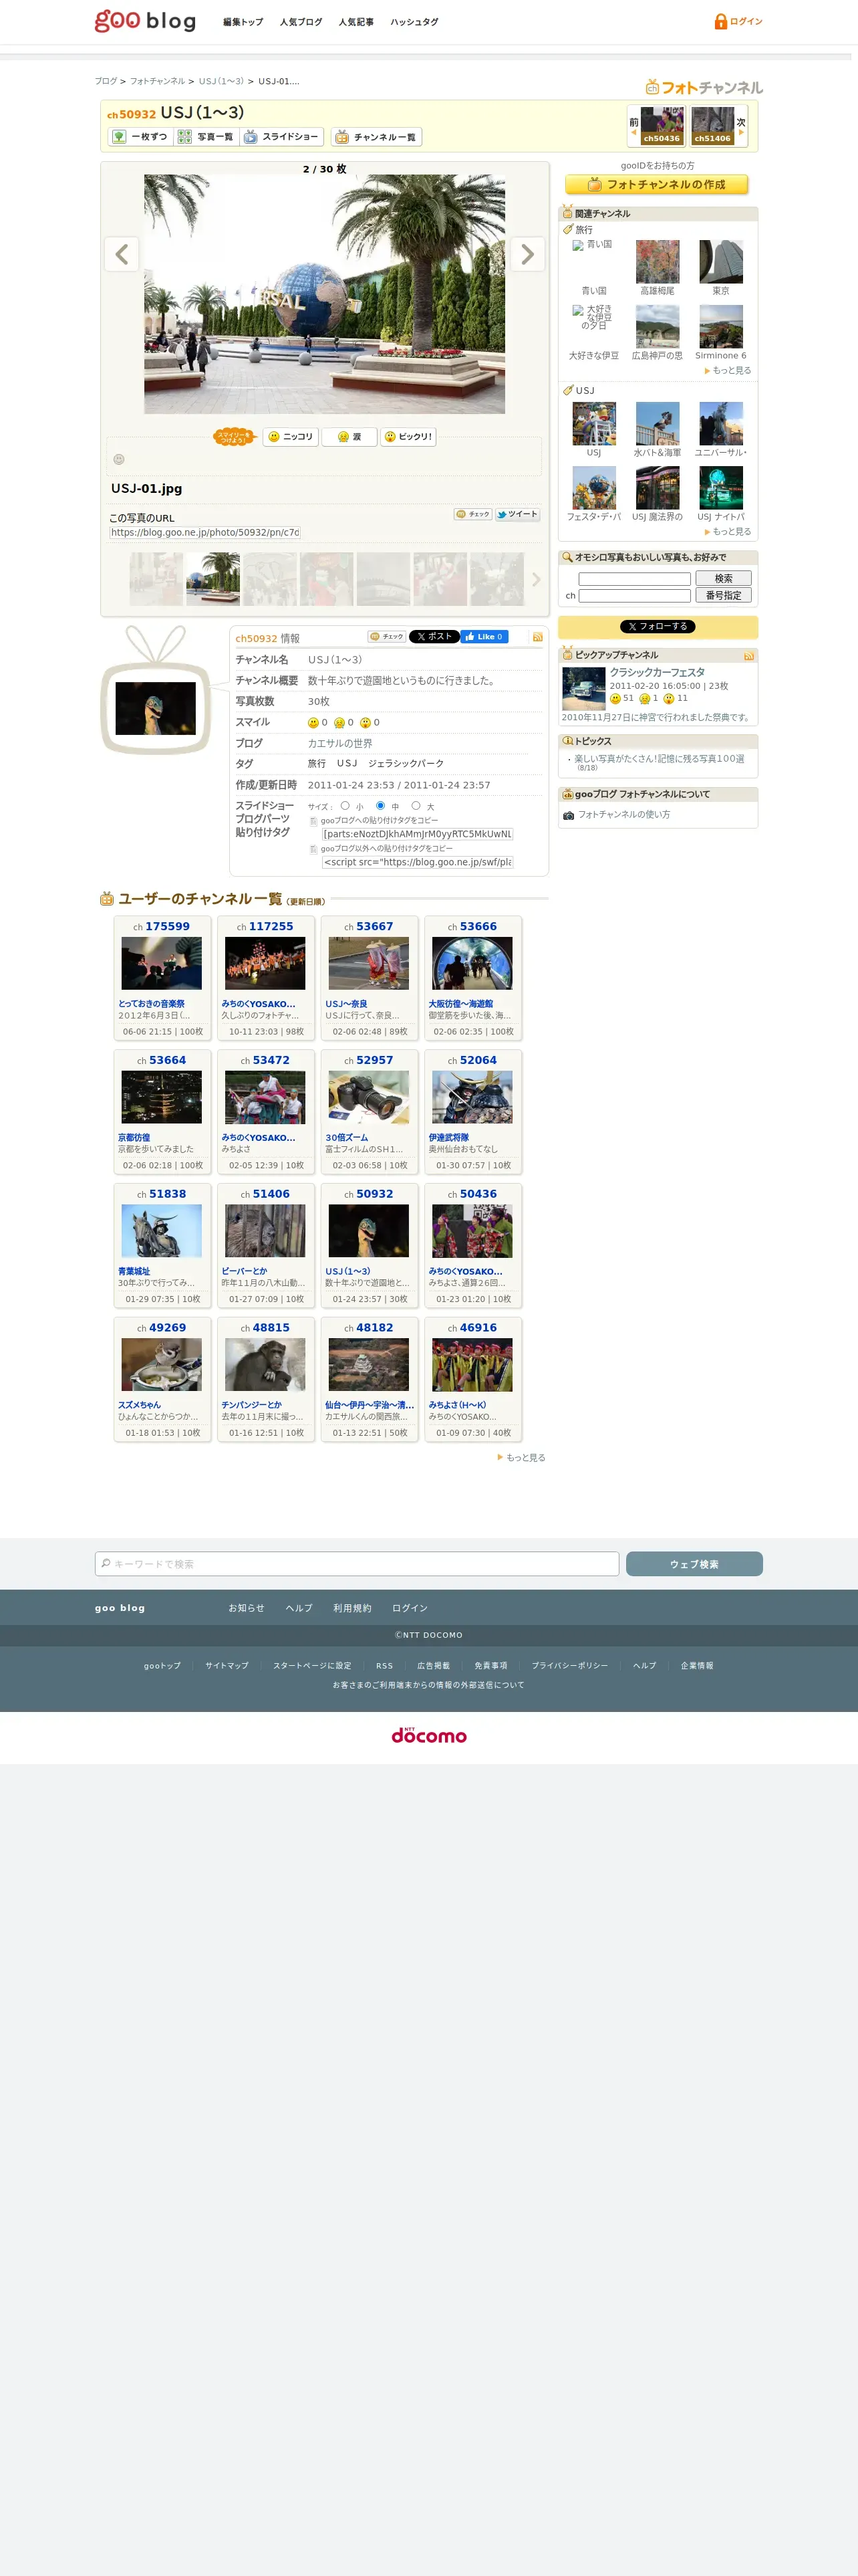Click the goo blog logo
This screenshot has height=2576, width=858.
click(x=145, y=21)
